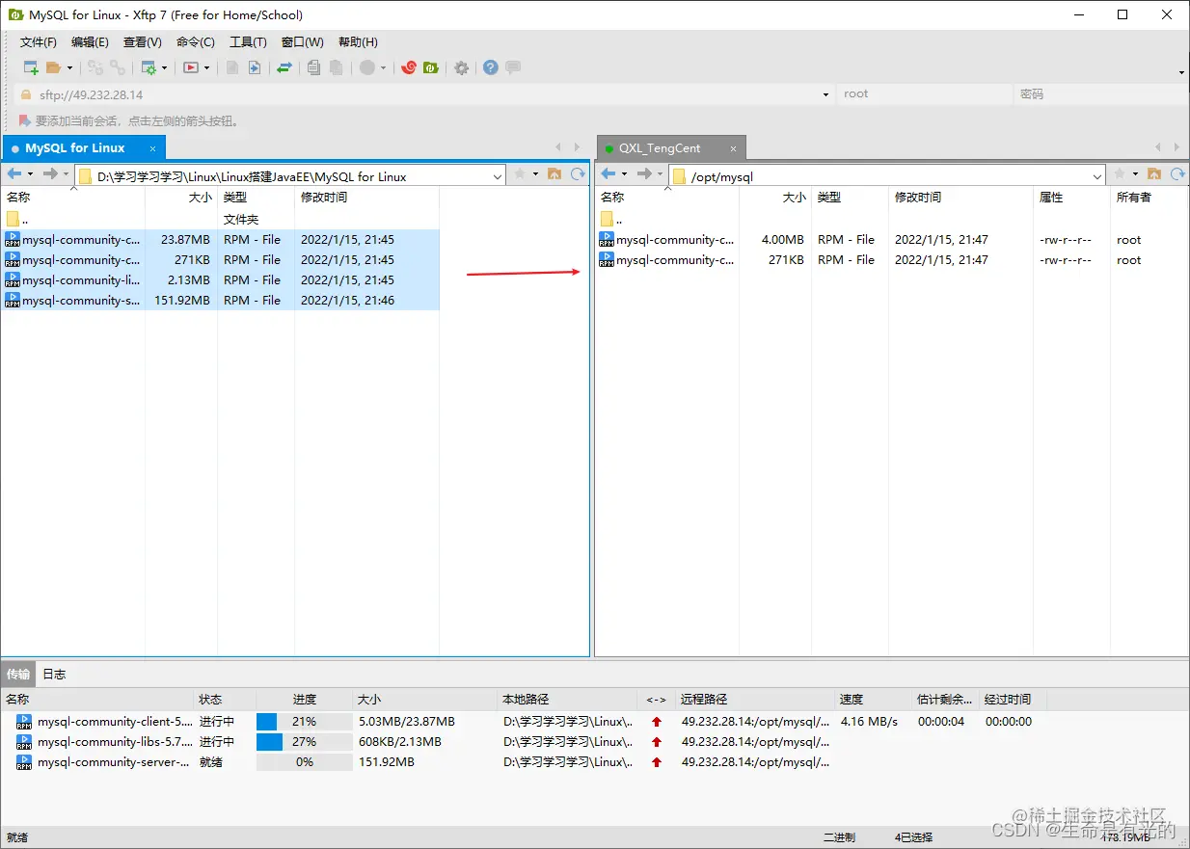Sort local files by 名称 column
1190x849 pixels.
pyautogui.click(x=72, y=197)
